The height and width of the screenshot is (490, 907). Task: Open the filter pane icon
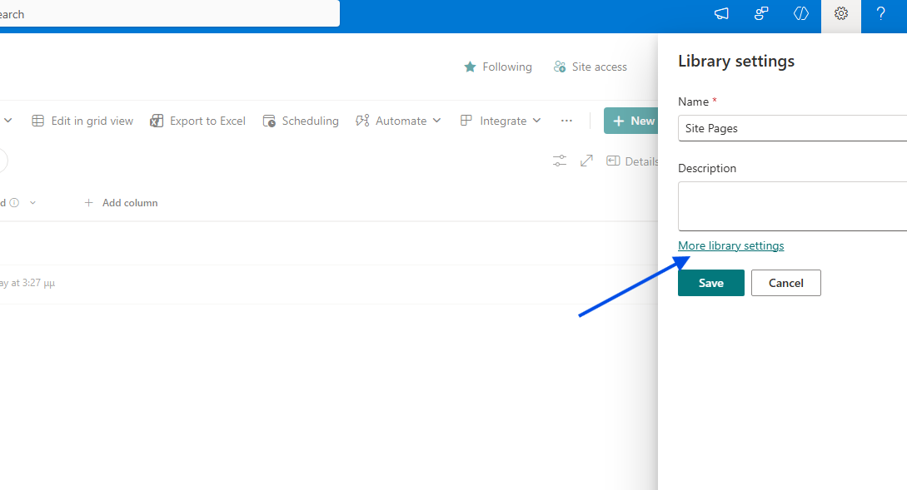(560, 161)
